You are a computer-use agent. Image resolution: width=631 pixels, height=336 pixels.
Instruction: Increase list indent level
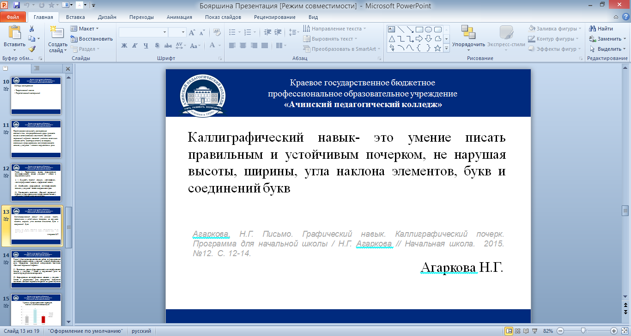click(277, 32)
